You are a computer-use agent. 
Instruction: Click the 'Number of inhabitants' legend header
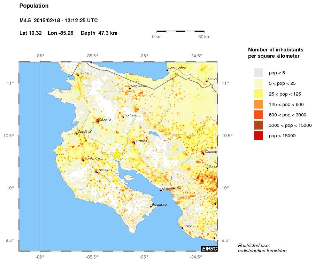275,50
